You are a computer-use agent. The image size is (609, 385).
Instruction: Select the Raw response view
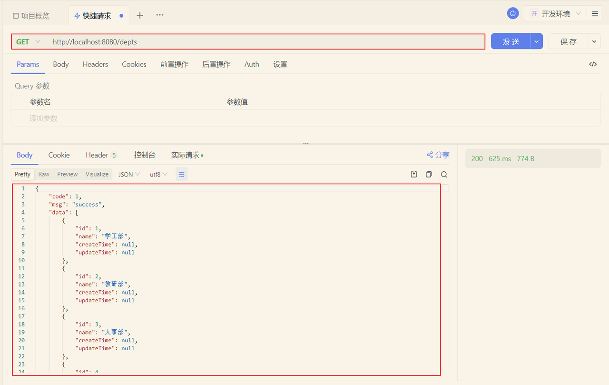click(44, 174)
